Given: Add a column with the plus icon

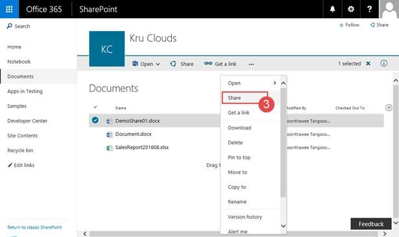Looking at the screenshot, I should point(389,107).
